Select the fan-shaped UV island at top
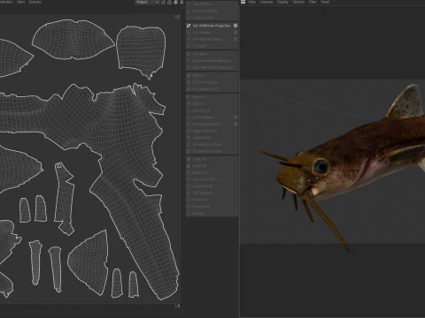425x318 pixels. point(73,39)
